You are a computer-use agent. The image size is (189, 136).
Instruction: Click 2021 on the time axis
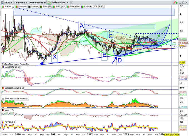pos(54,134)
